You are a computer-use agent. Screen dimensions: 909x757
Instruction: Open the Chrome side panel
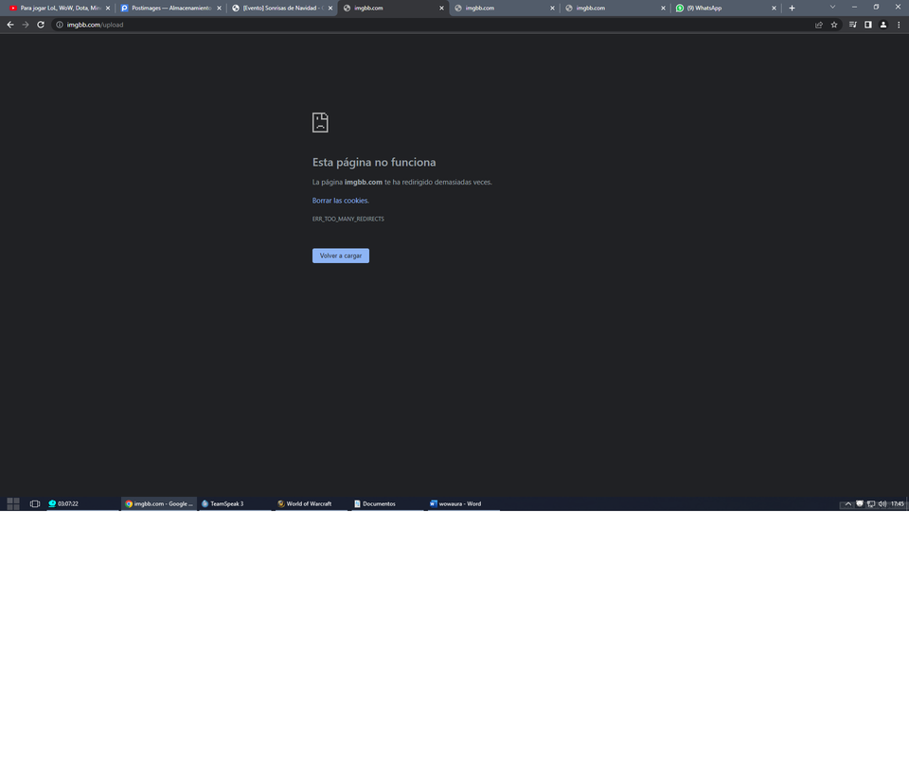tap(868, 25)
